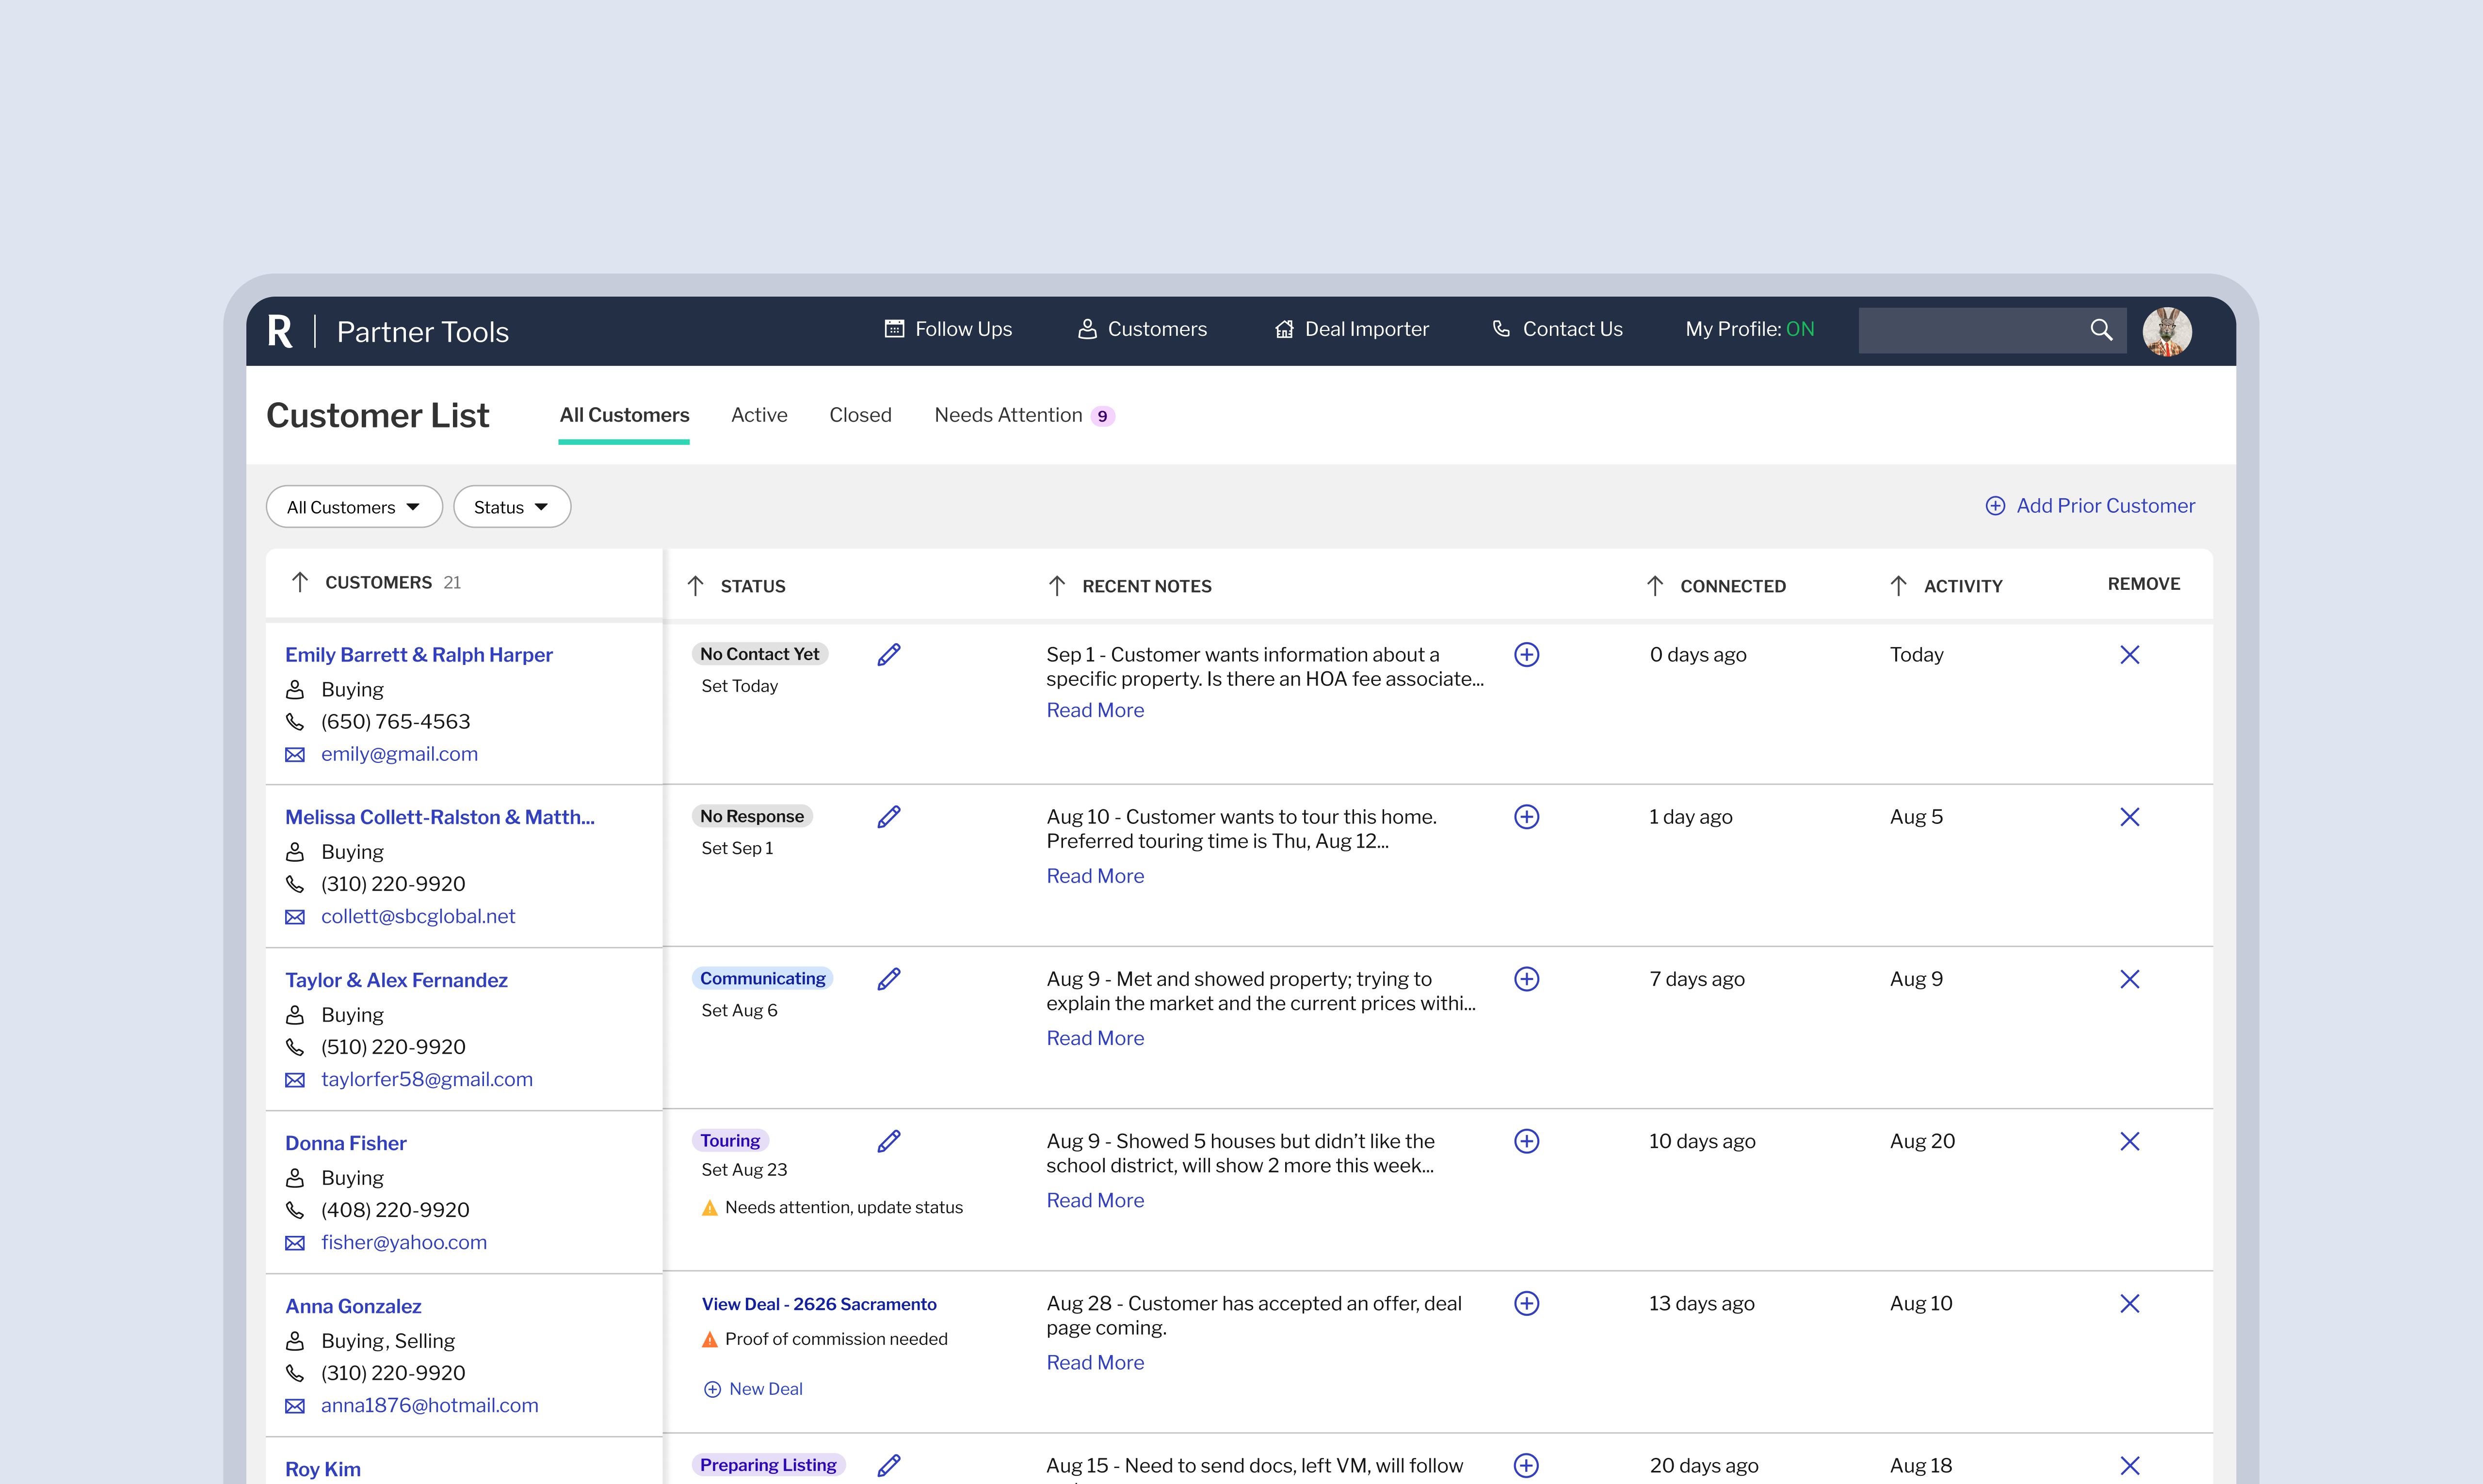Add a note for Taylor & Alex Fernandez
The height and width of the screenshot is (1484, 2483).
(x=1527, y=979)
